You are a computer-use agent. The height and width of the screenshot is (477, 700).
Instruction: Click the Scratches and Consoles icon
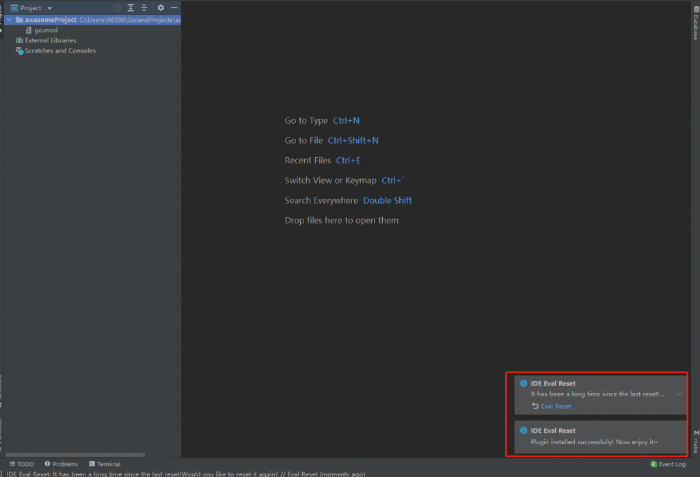click(x=19, y=51)
